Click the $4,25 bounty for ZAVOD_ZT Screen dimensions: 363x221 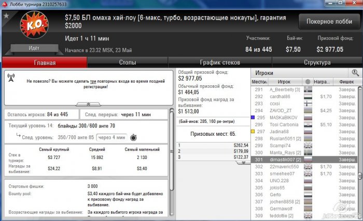click(326, 110)
